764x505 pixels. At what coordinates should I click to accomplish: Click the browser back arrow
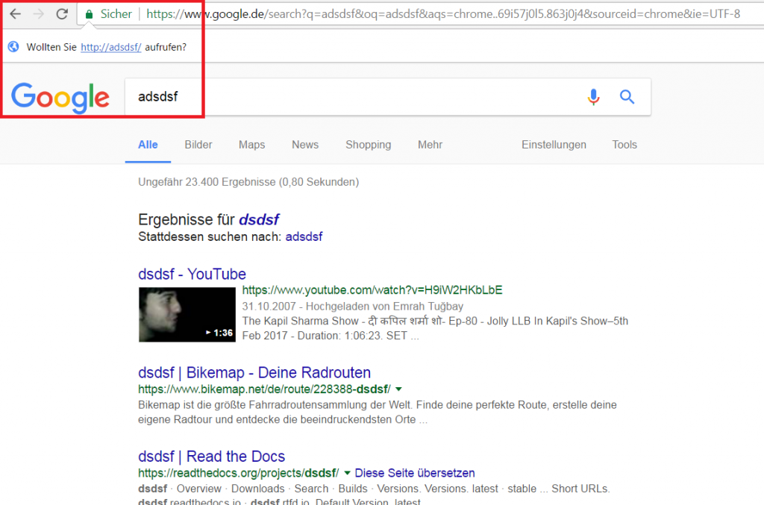click(15, 13)
